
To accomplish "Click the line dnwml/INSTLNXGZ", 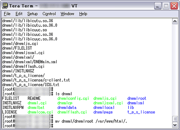I will [x=18, y=71].
